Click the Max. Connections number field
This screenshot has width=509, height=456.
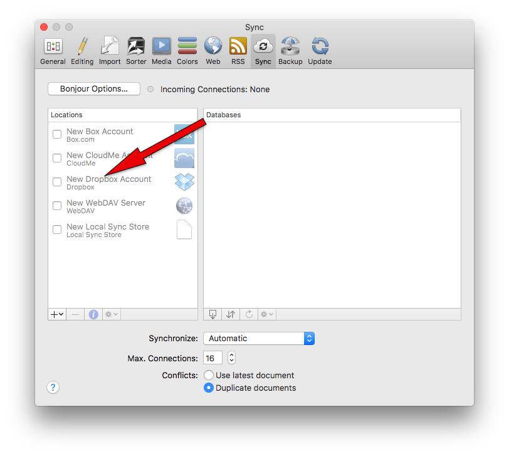click(212, 358)
